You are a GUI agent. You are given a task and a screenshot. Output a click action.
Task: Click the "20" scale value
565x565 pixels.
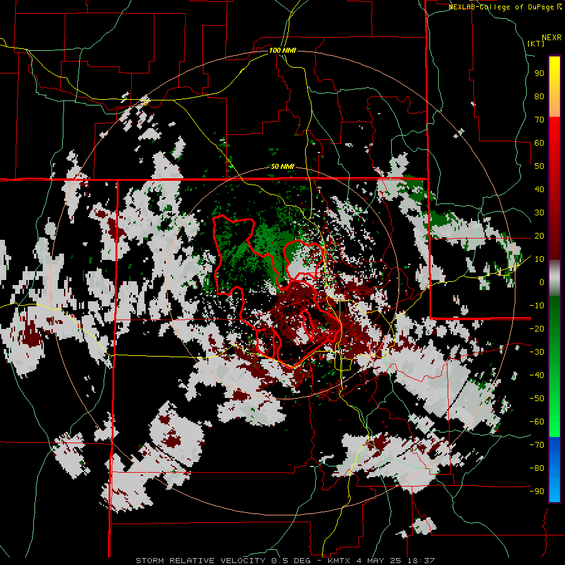539,235
